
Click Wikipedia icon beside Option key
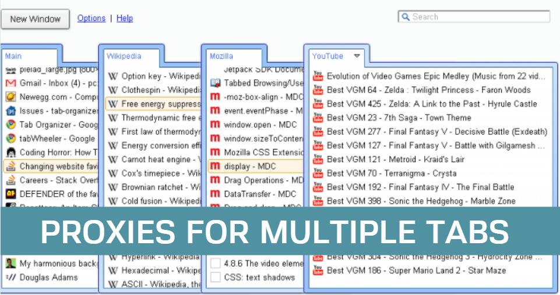point(113,76)
